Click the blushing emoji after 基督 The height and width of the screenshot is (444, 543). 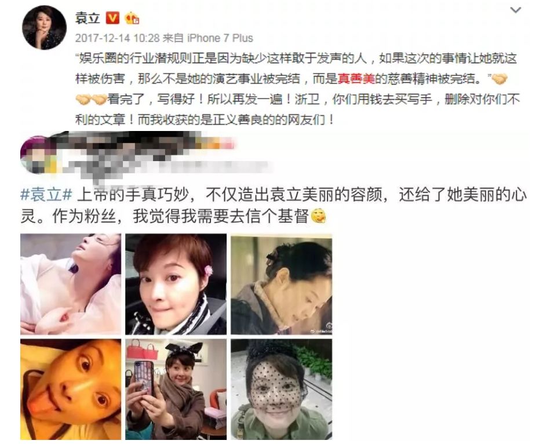pyautogui.click(x=318, y=216)
